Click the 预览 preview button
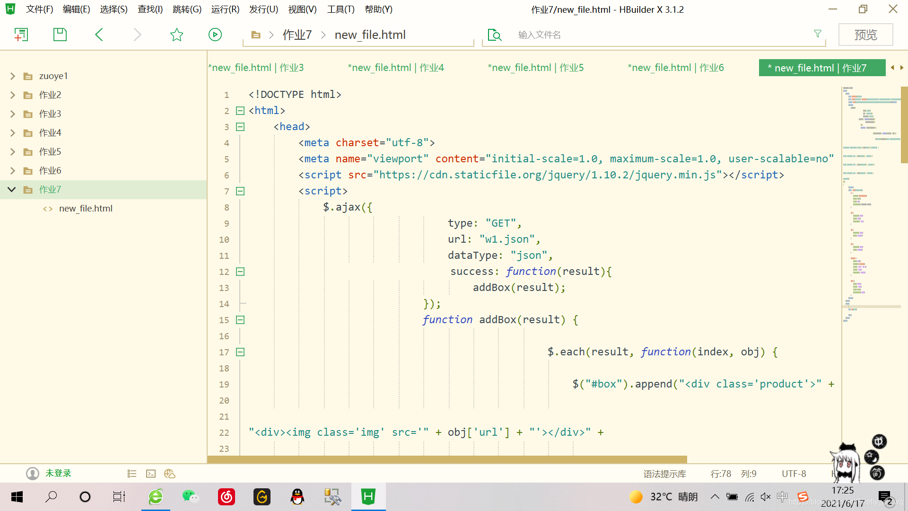 point(865,35)
